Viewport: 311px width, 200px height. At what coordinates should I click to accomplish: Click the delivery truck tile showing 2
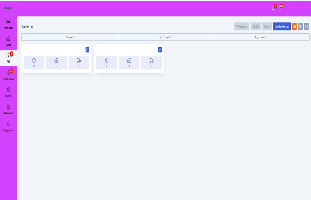point(79,63)
